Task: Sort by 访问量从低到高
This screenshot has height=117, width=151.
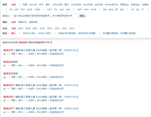Action: (x=128, y=33)
